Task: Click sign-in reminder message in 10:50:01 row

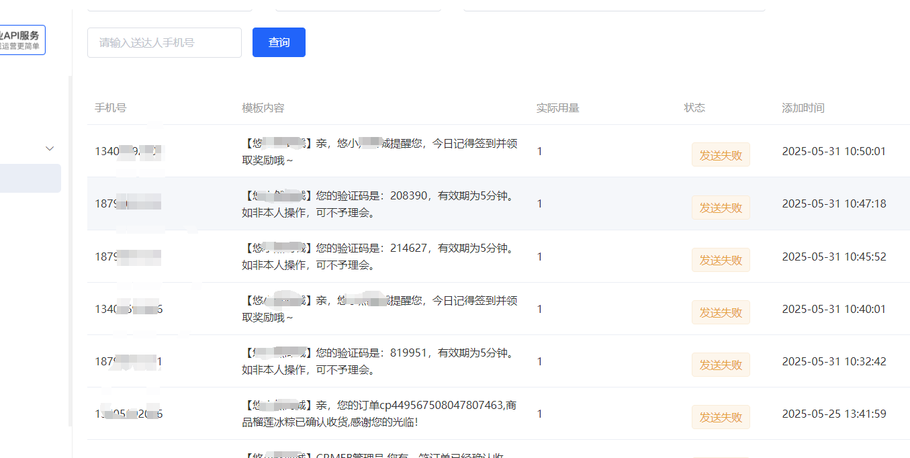Action: pos(379,152)
